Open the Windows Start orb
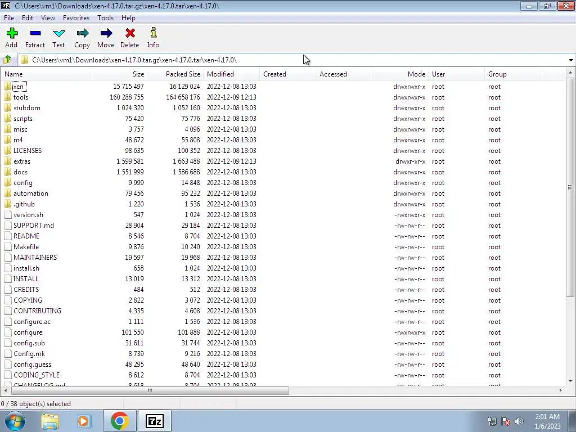Screen dimensions: 576x432 [15, 421]
